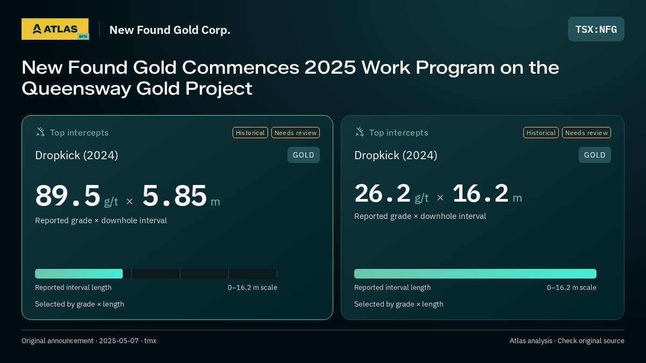The image size is (646, 363).
Task: Click Reported interval length label in 26.2 g/t card
Action: (392, 288)
